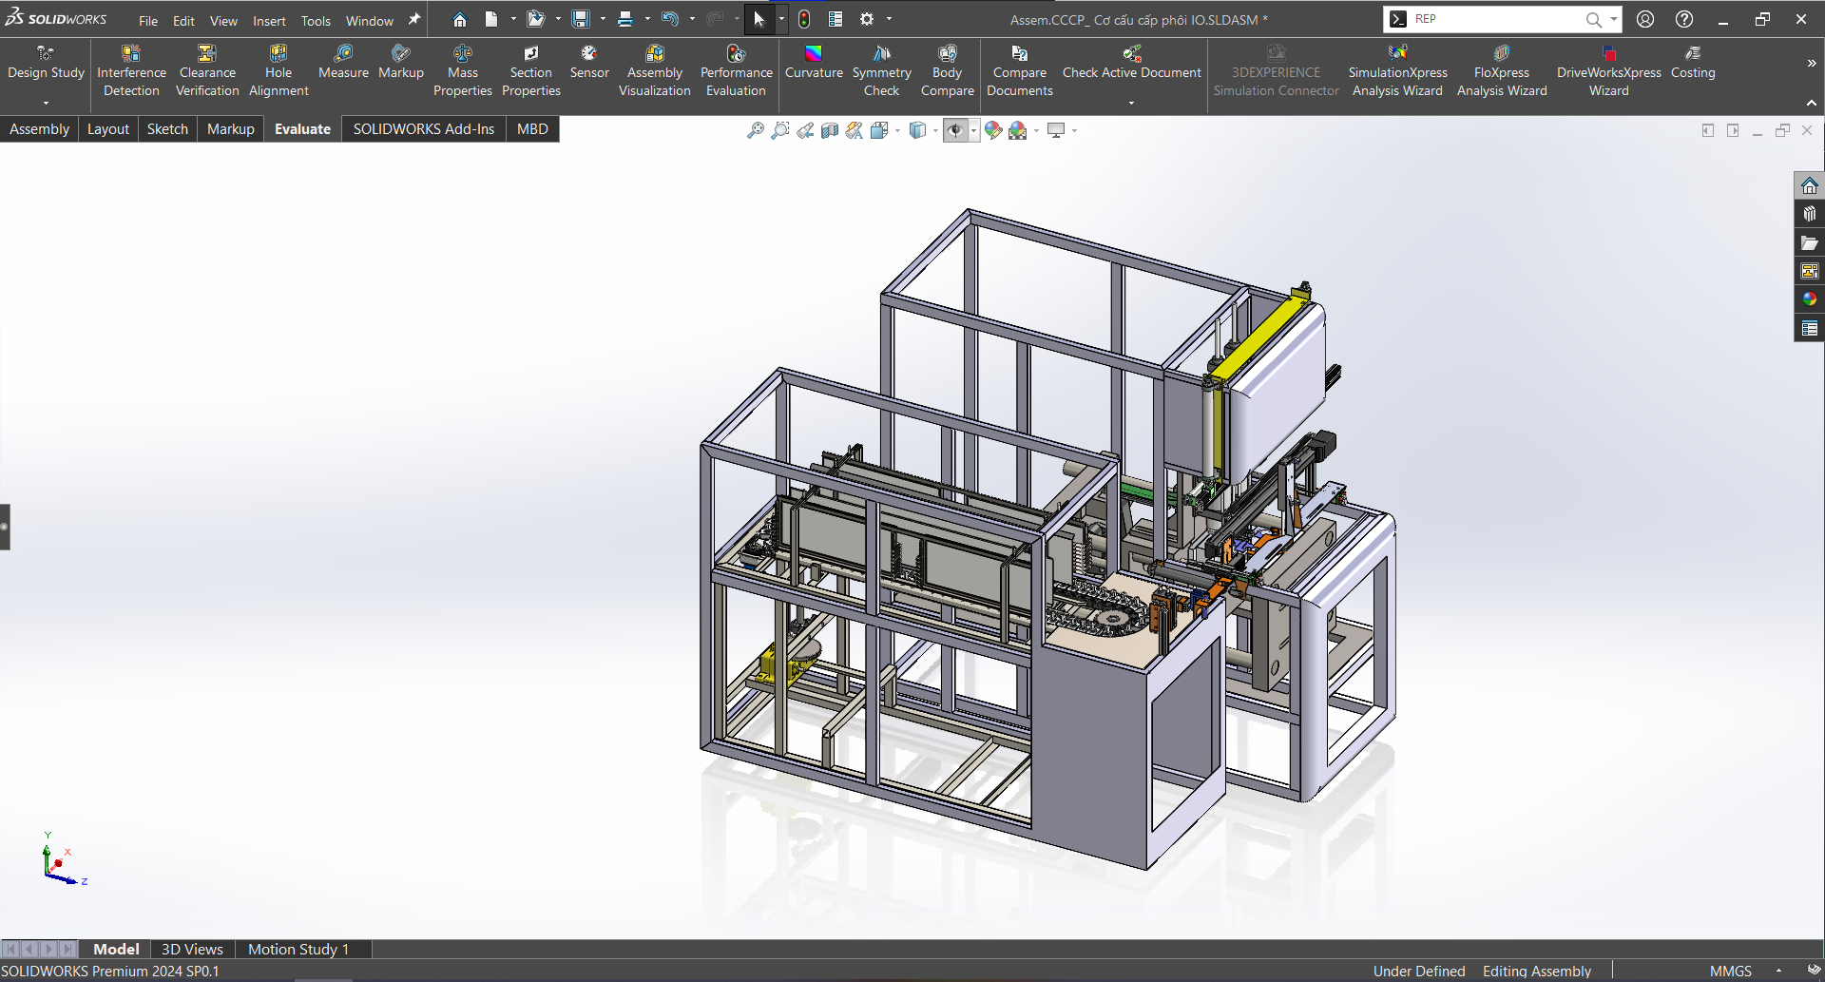Pin the menu bar with pushpin
Image resolution: width=1825 pixels, height=982 pixels.
pyautogui.click(x=413, y=19)
